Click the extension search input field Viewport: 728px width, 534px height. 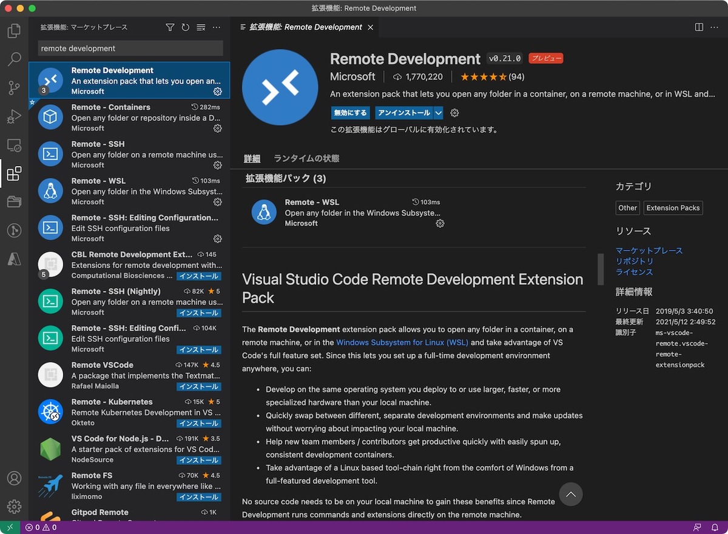tap(130, 48)
